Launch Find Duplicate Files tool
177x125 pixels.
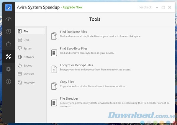point(73,32)
